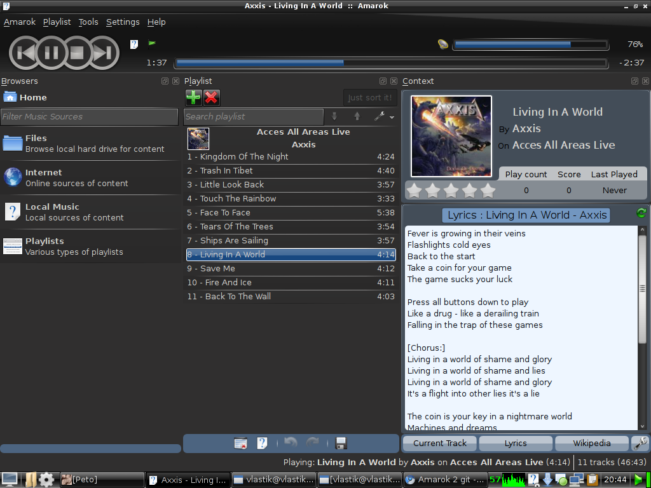
Task: Skip to the next track
Action: click(x=104, y=53)
